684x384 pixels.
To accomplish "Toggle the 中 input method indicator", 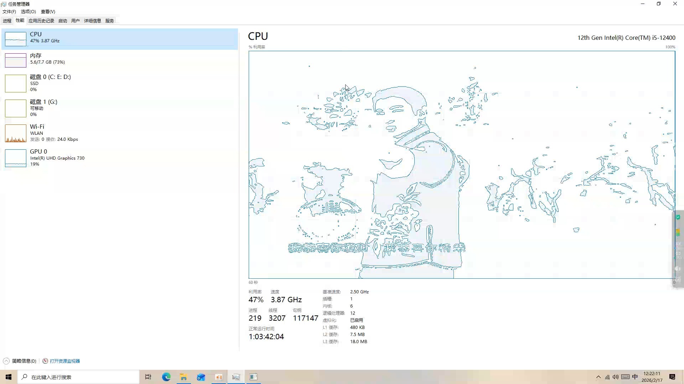I will coord(635,377).
